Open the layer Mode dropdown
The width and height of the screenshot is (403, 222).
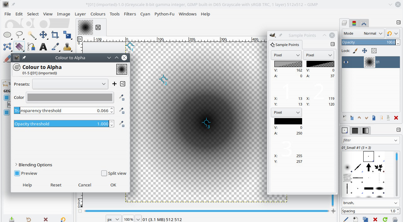(363, 33)
